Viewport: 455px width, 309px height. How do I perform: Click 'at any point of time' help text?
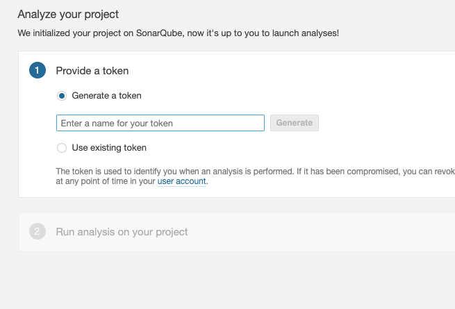click(97, 182)
